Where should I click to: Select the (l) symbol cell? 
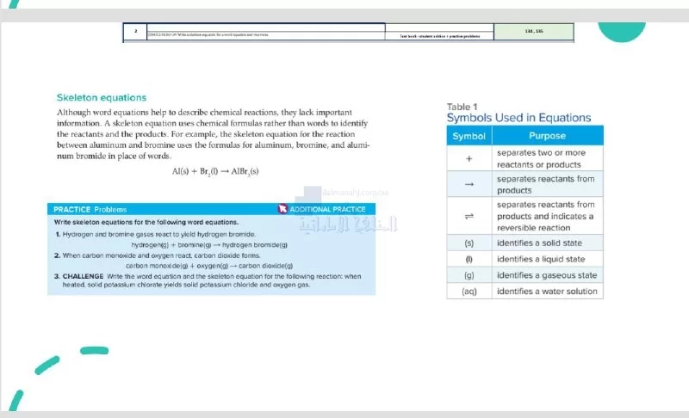[x=469, y=259]
